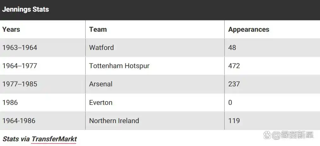Open the TransferMarkt link
This screenshot has width=320, height=146.
point(54,139)
